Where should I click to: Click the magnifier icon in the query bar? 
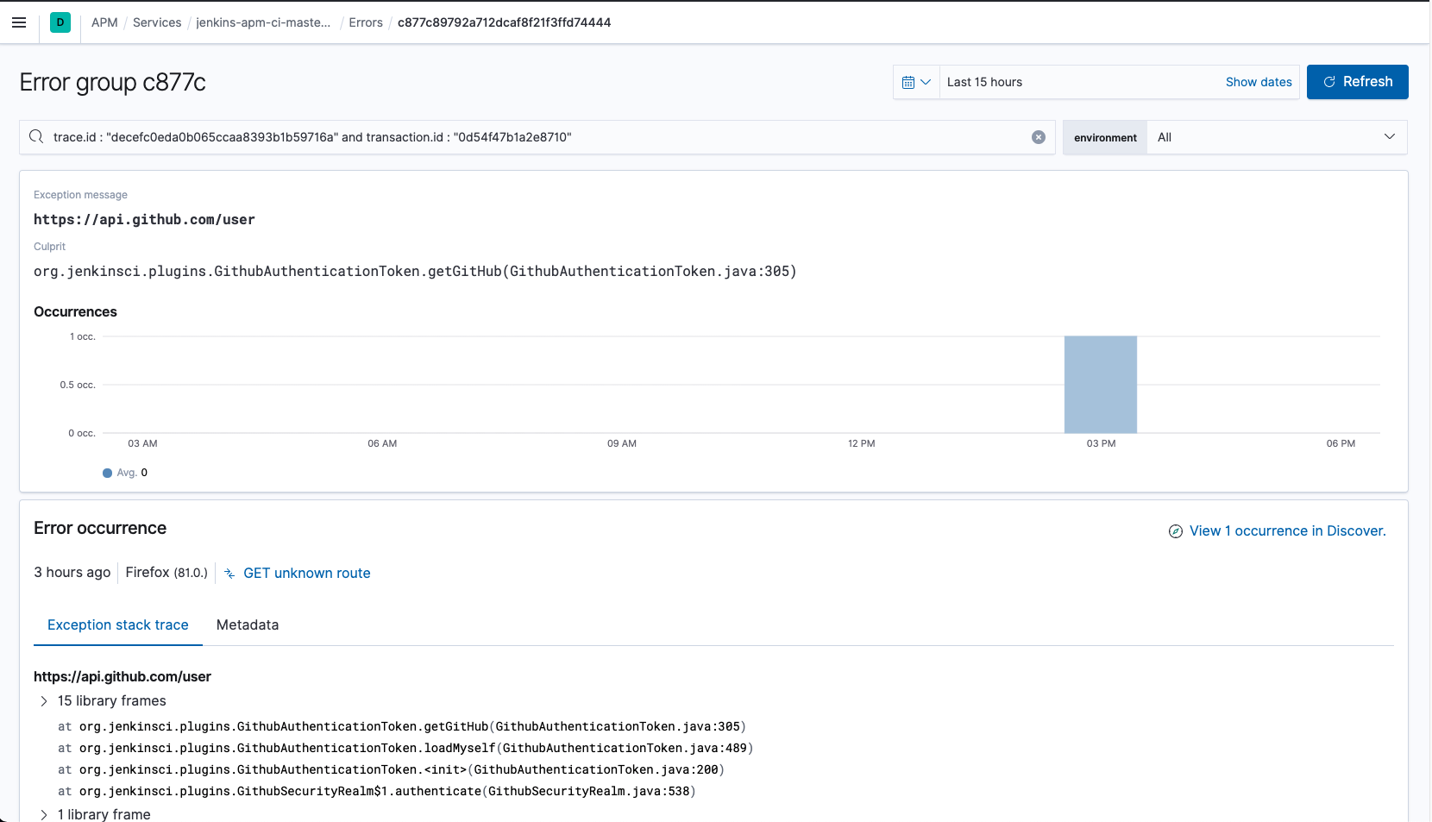click(35, 137)
